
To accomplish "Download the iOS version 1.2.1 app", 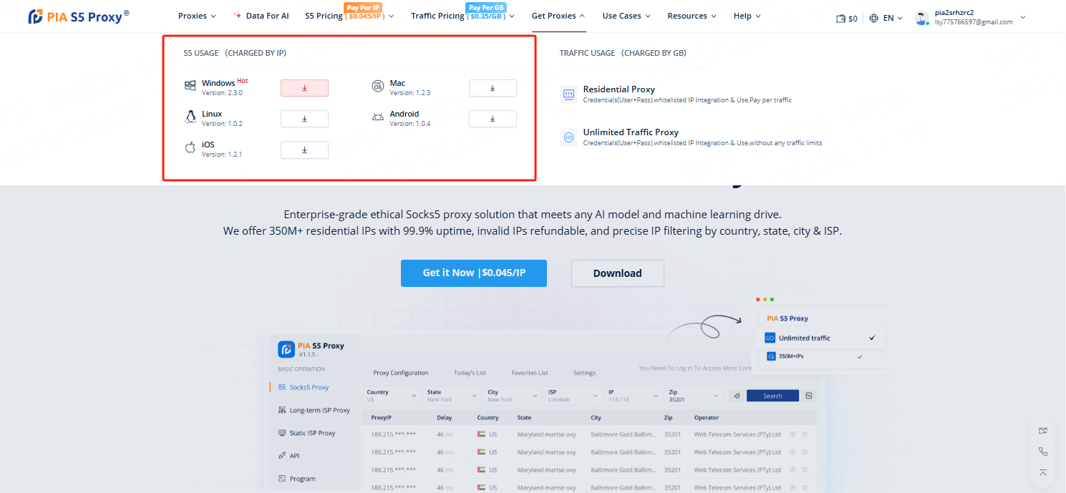I will pos(304,150).
